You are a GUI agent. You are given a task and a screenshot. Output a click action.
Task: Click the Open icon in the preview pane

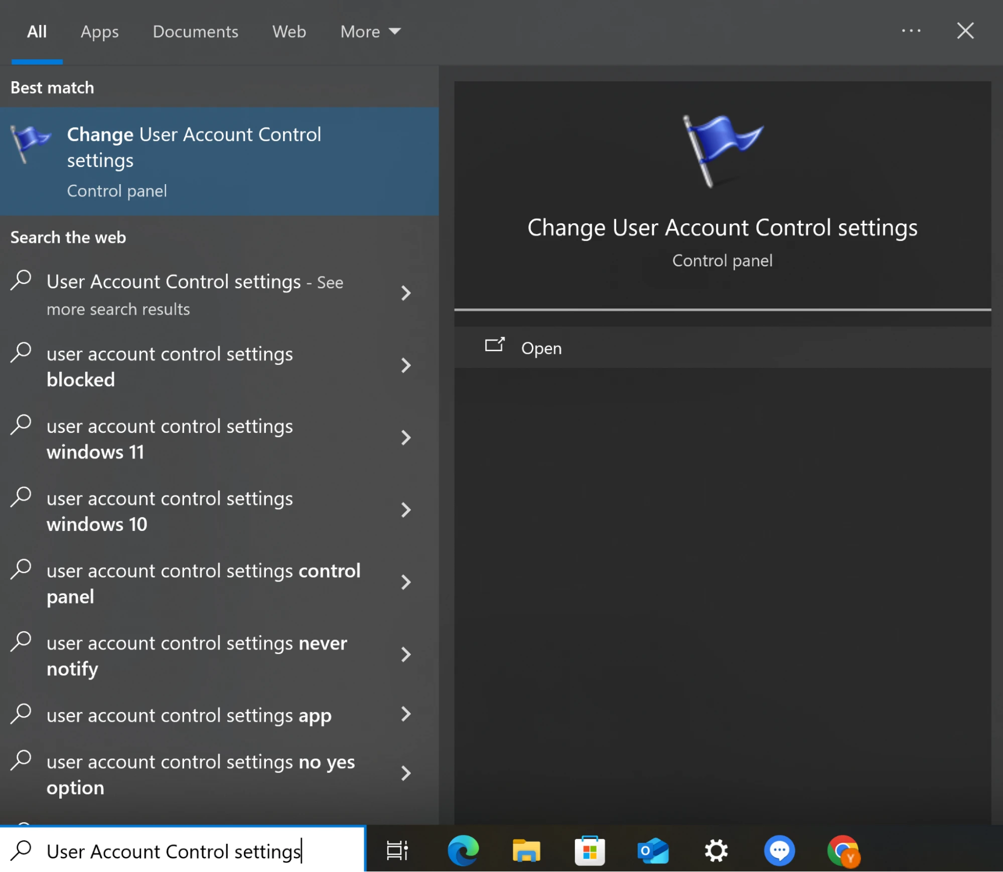pyautogui.click(x=494, y=346)
